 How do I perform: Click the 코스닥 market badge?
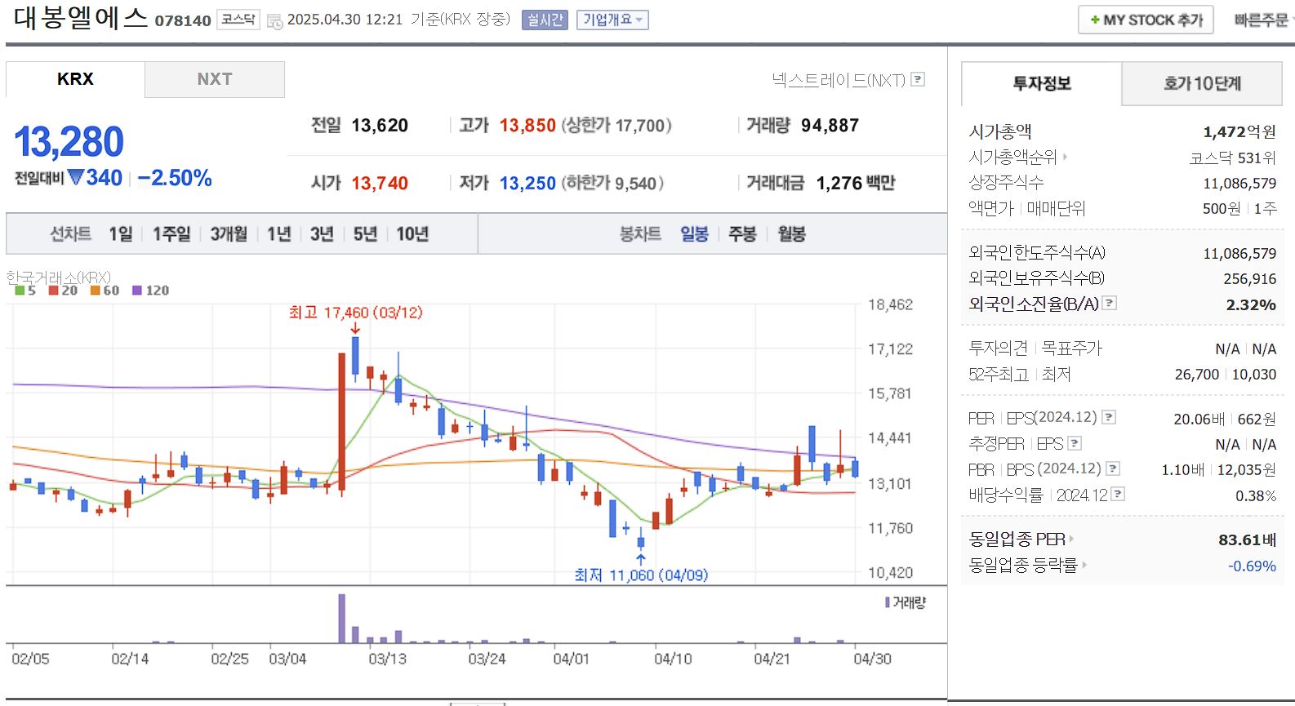point(238,20)
